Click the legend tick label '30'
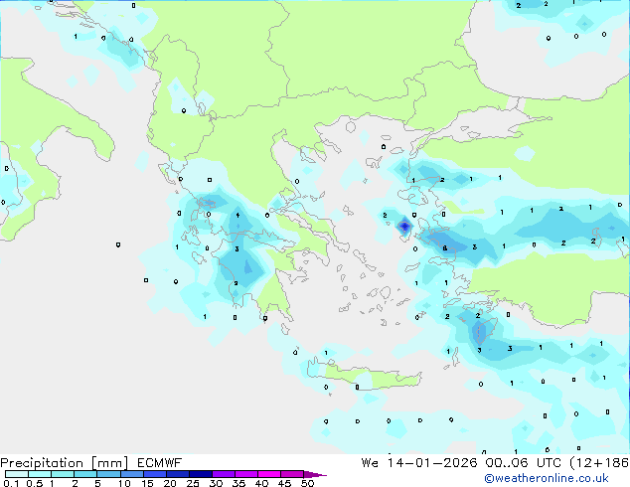630x487 pixels. click(216, 483)
